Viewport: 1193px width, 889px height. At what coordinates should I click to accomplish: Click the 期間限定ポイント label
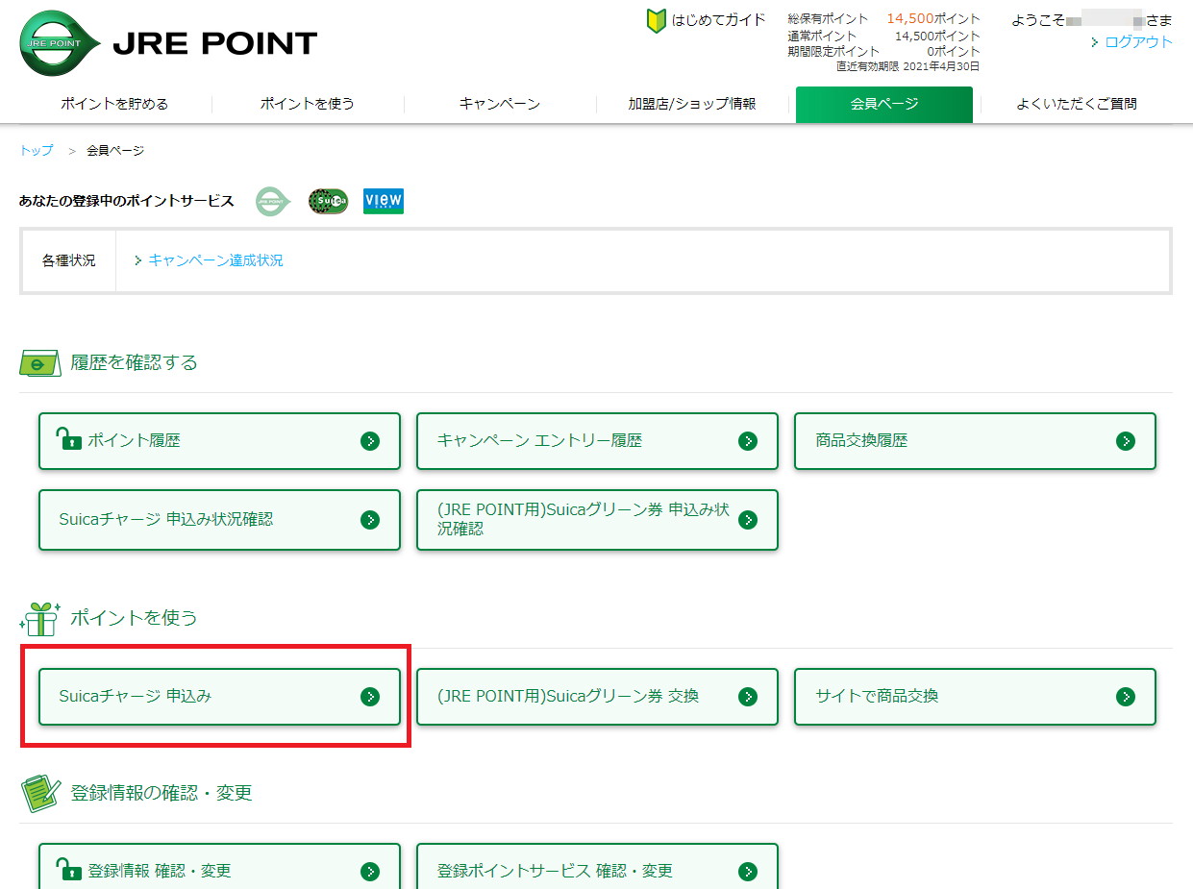[x=833, y=52]
